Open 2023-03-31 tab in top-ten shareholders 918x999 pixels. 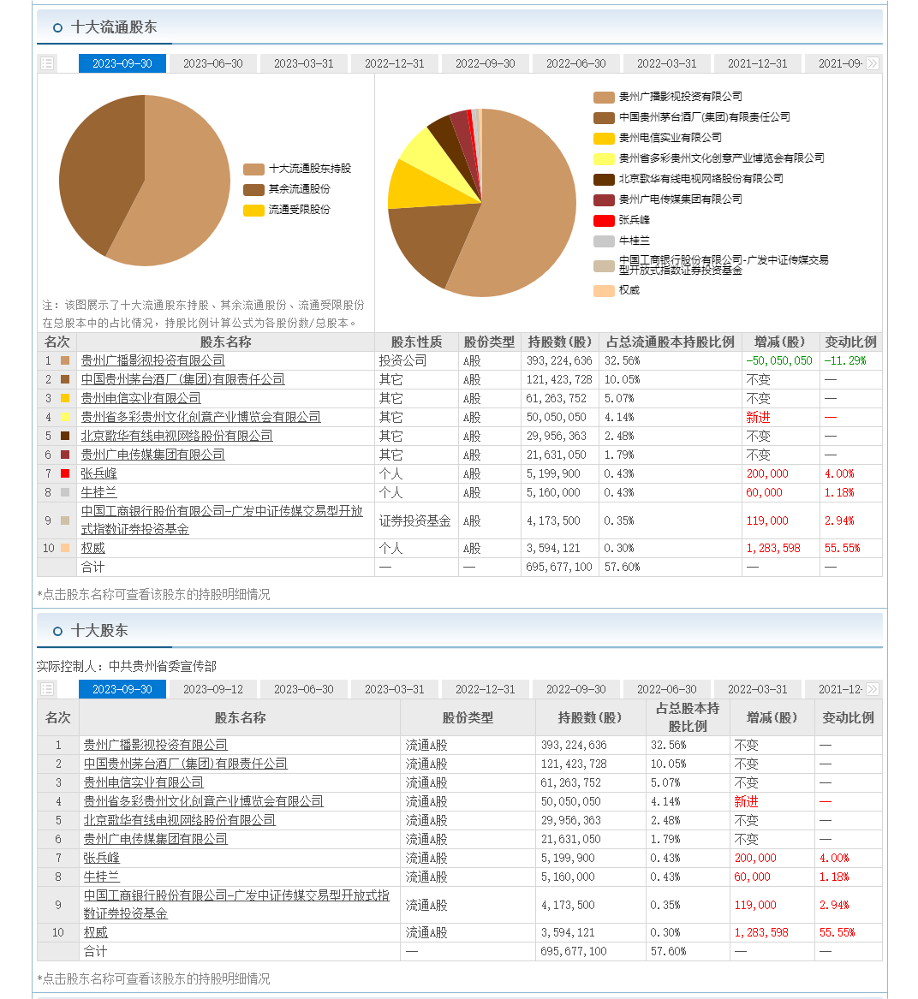(x=395, y=689)
